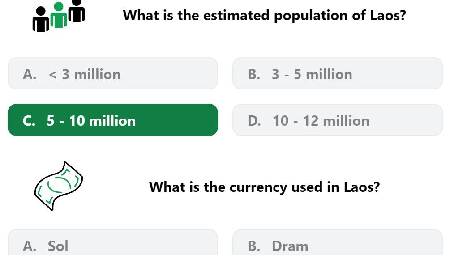Click the green circle inside the banknote
This screenshot has height=255, width=450.
59,185
